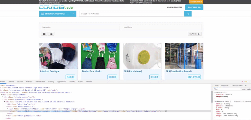Screen dimensions: 251x120
Task: Open the Application tab
Action: [x=61, y=82]
